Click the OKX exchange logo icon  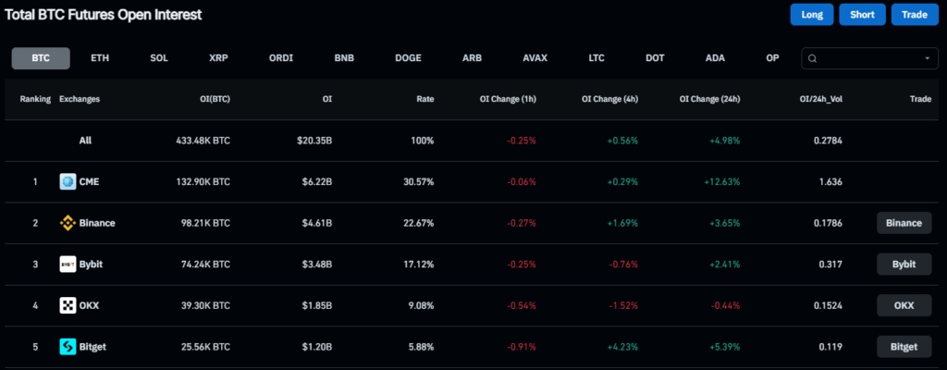[67, 305]
